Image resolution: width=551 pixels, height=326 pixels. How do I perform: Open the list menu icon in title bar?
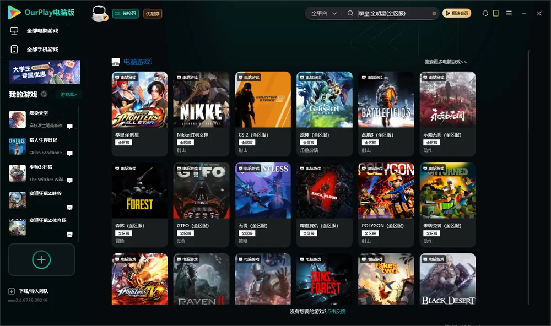tap(509, 13)
